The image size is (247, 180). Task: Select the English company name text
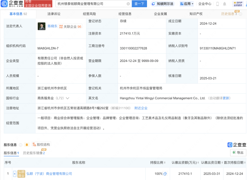click(162, 98)
